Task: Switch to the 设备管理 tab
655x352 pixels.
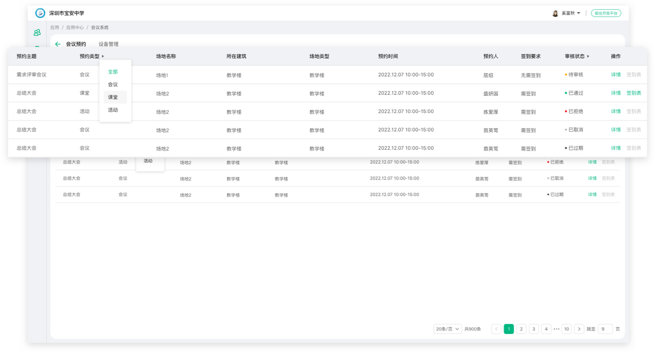Action: click(109, 44)
